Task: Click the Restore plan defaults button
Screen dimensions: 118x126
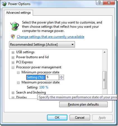Action: tap(83, 104)
